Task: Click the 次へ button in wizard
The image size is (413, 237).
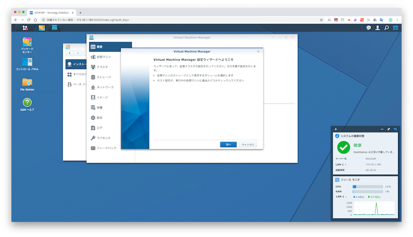Action: (228, 144)
